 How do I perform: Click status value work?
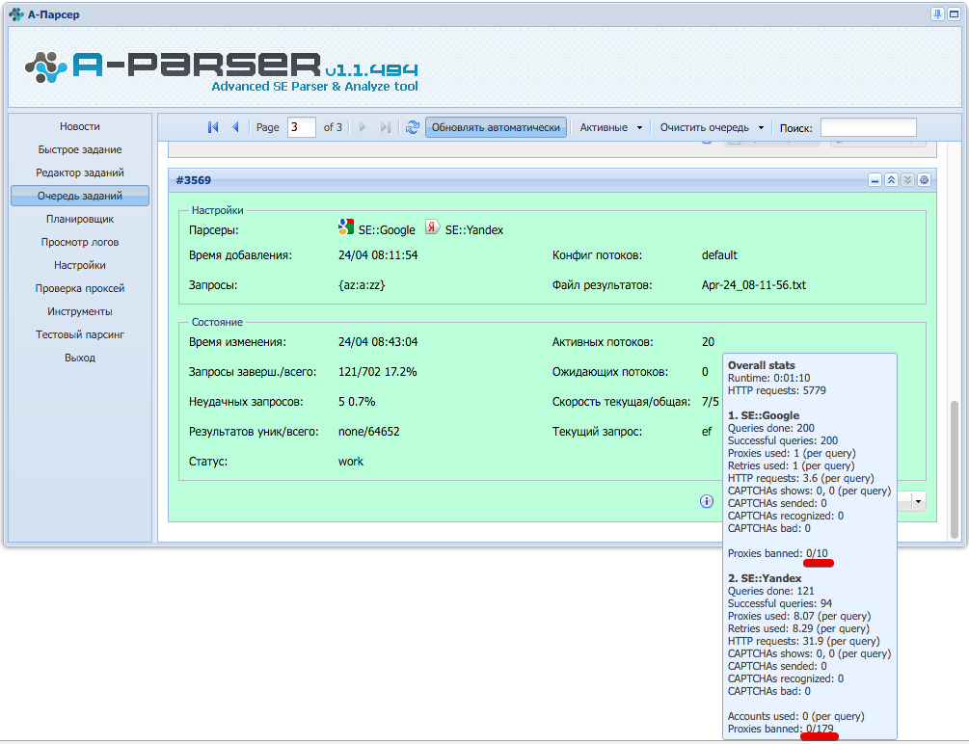pos(350,462)
